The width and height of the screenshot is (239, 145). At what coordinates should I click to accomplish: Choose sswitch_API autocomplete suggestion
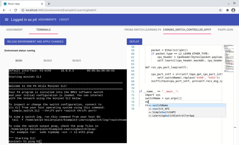[187, 109]
